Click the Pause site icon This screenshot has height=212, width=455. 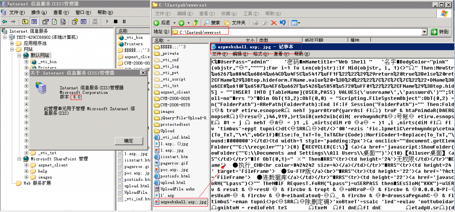coord(124,21)
